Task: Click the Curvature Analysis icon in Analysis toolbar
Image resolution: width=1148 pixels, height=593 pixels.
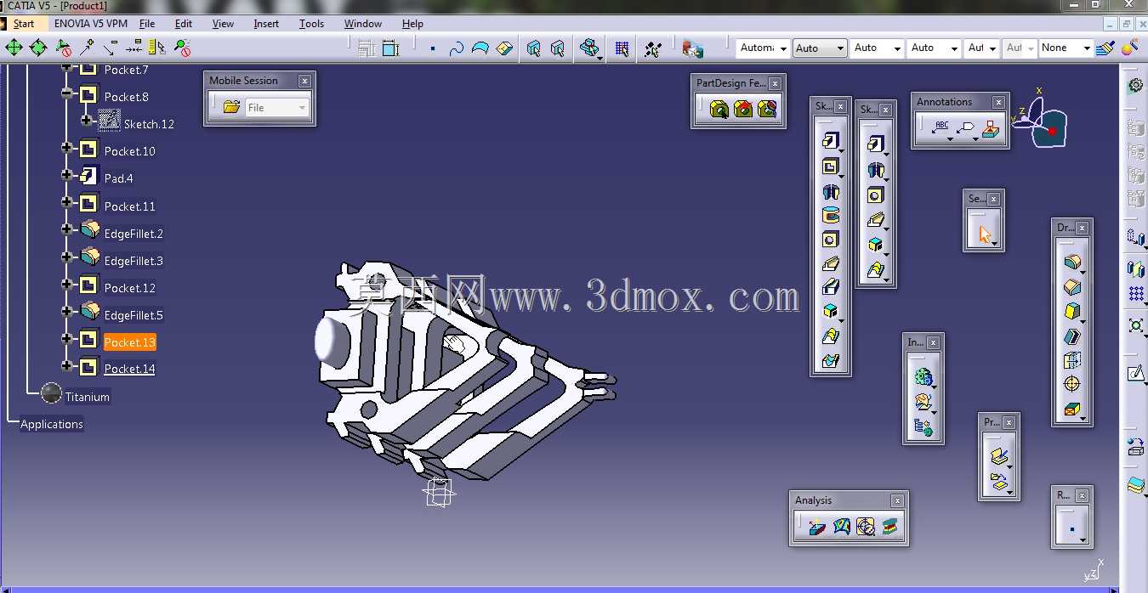Action: point(842,526)
